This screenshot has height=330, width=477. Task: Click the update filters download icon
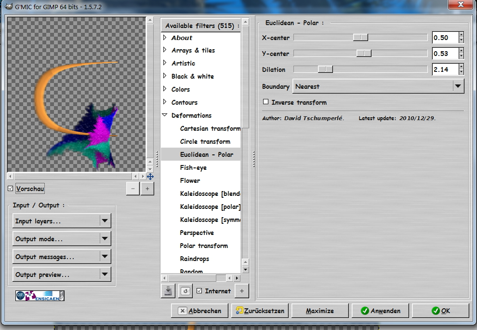click(168, 291)
